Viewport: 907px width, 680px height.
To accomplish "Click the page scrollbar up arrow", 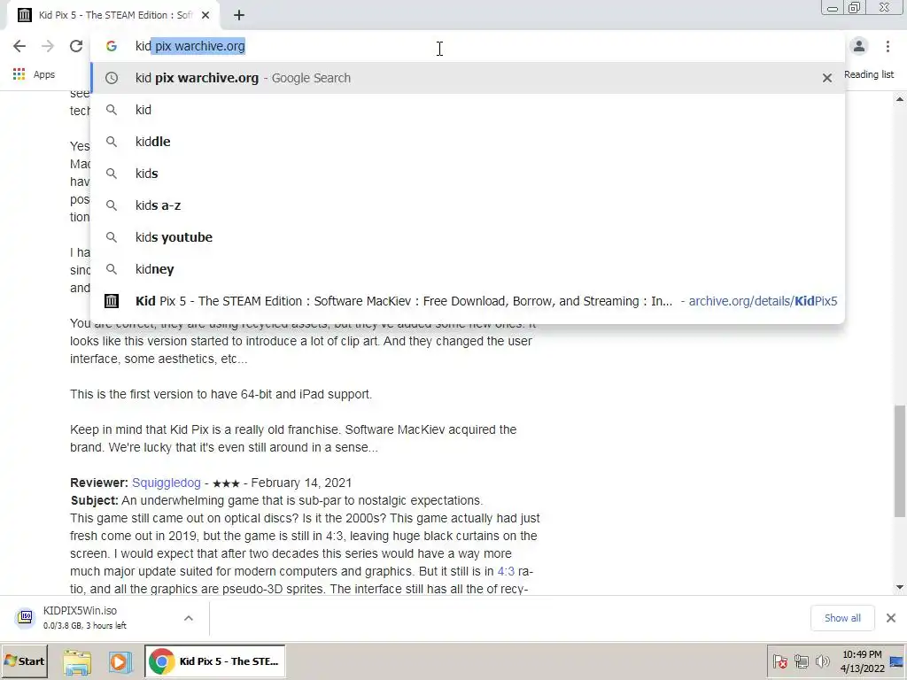I will coord(900,99).
